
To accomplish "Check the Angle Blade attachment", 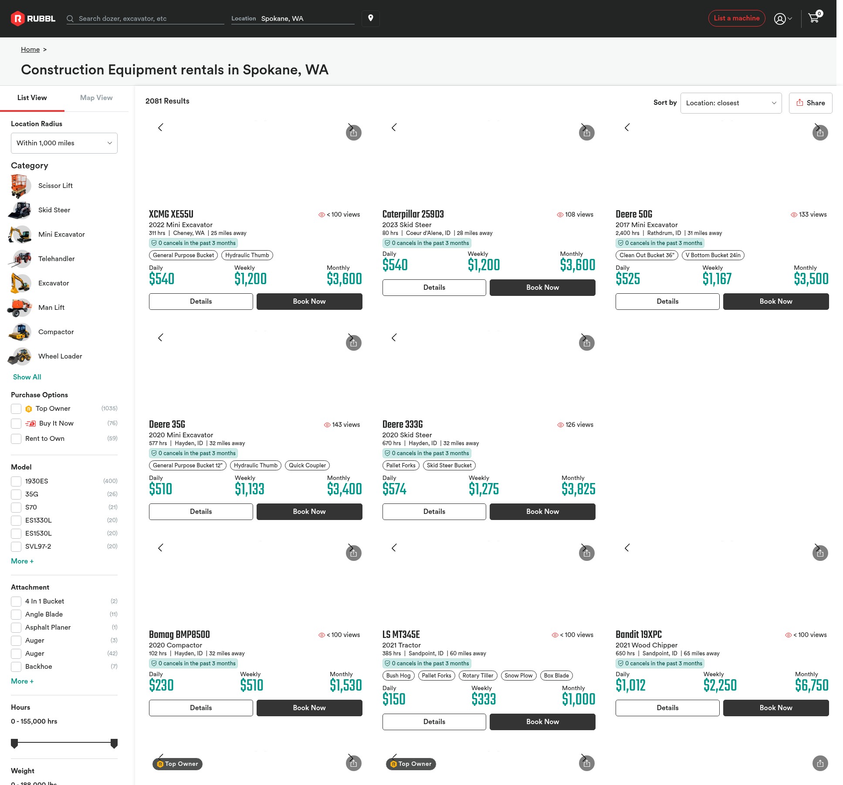I will point(16,614).
